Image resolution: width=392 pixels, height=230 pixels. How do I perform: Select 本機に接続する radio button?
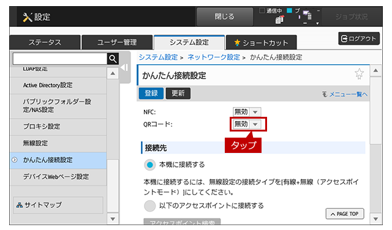[149, 165]
